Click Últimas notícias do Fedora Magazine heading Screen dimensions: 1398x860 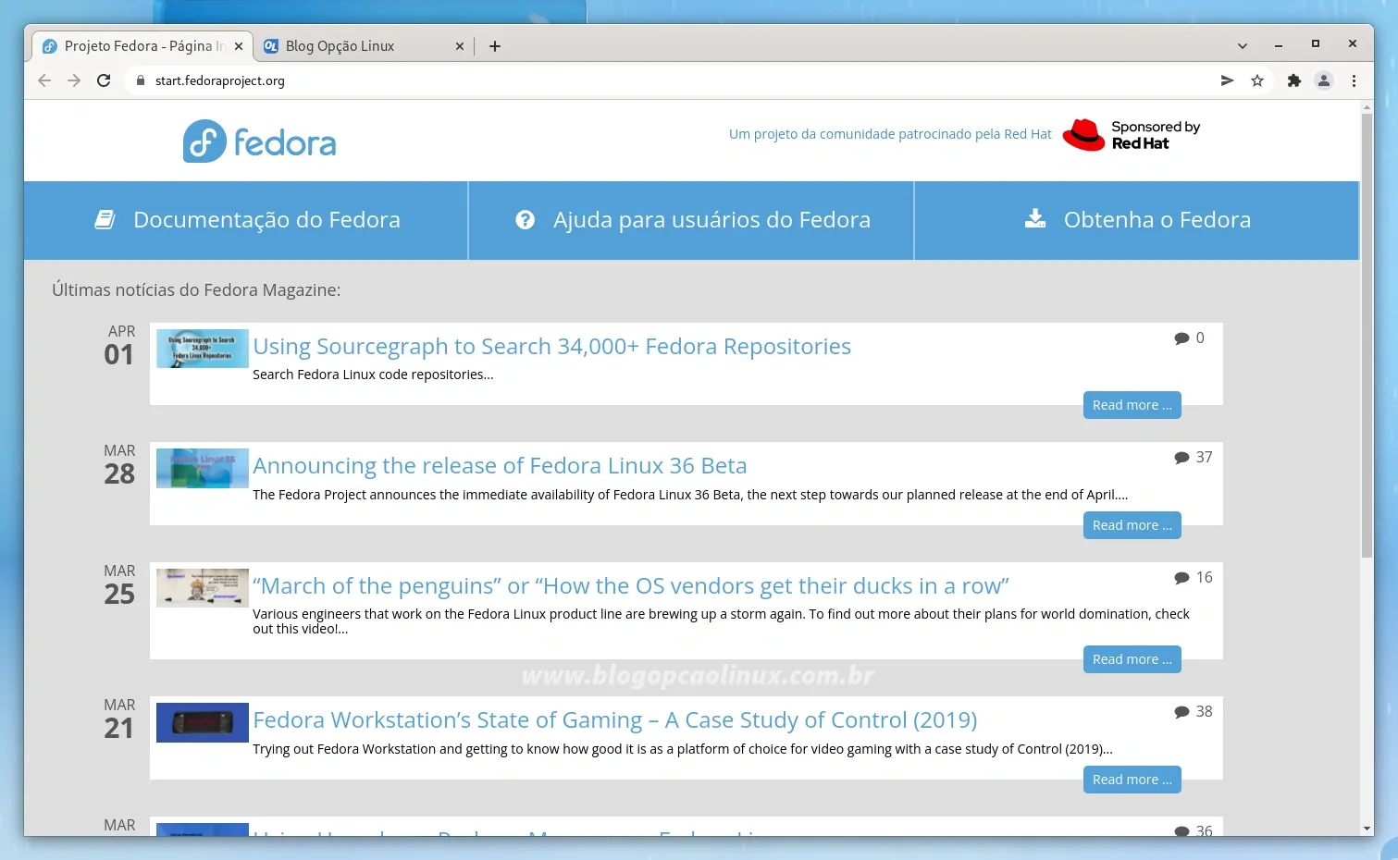click(x=196, y=290)
